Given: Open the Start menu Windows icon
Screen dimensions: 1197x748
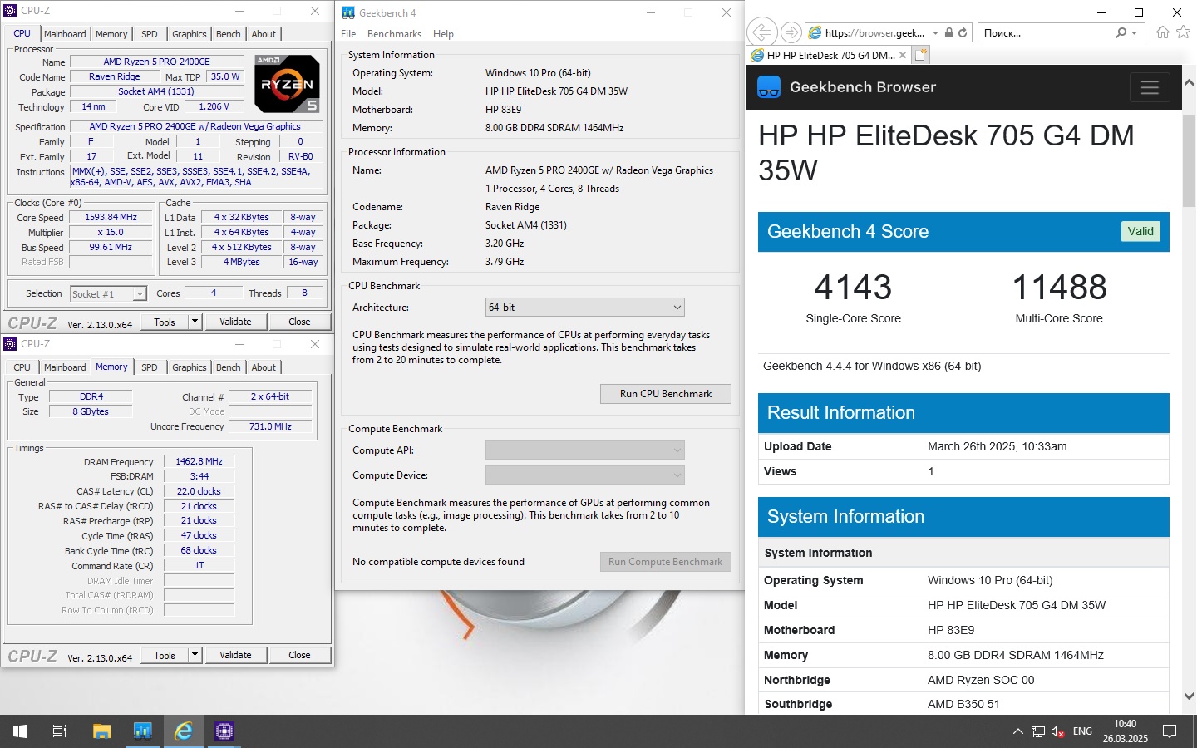Looking at the screenshot, I should [20, 731].
